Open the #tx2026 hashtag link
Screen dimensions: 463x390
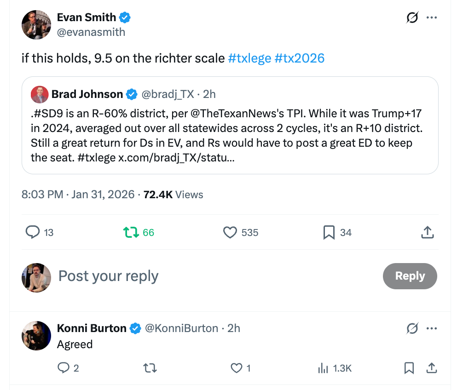(x=299, y=58)
